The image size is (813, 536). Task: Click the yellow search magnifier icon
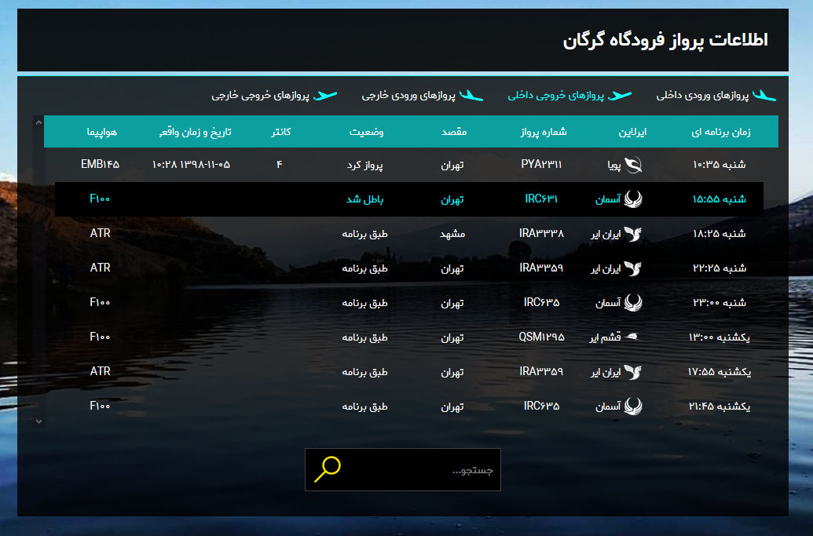326,469
